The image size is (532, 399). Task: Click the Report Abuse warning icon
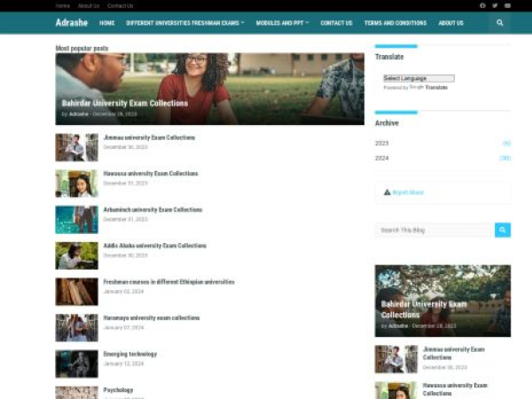[387, 192]
